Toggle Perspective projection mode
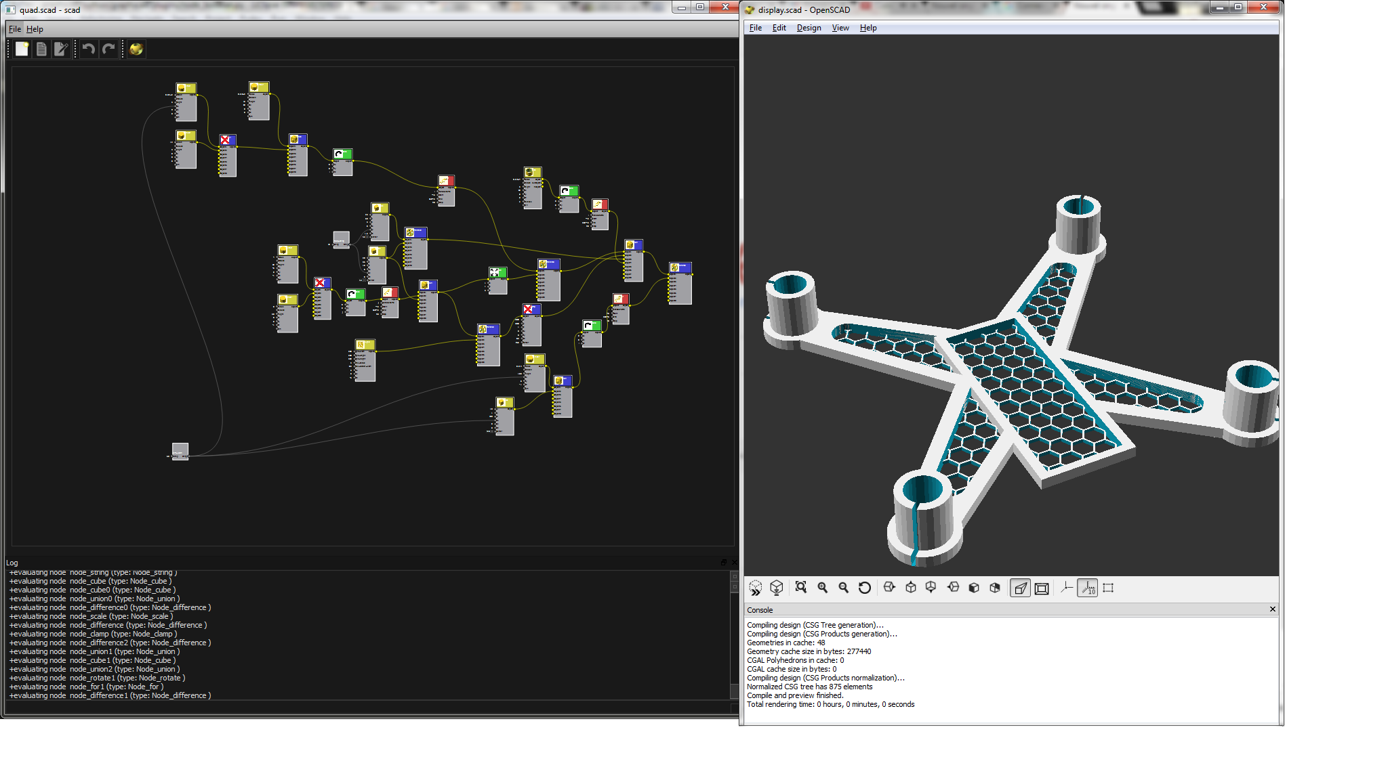The width and height of the screenshot is (1388, 780). (1020, 588)
